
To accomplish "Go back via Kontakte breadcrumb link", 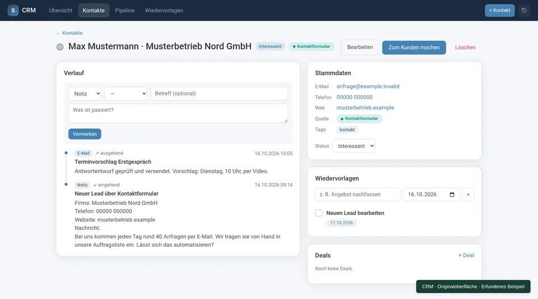I will pos(69,33).
